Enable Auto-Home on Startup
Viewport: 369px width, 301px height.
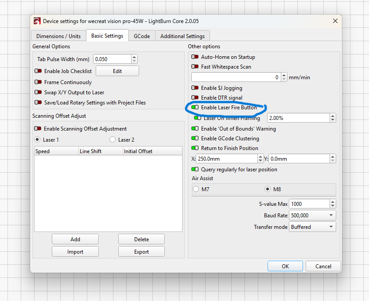tap(195, 57)
